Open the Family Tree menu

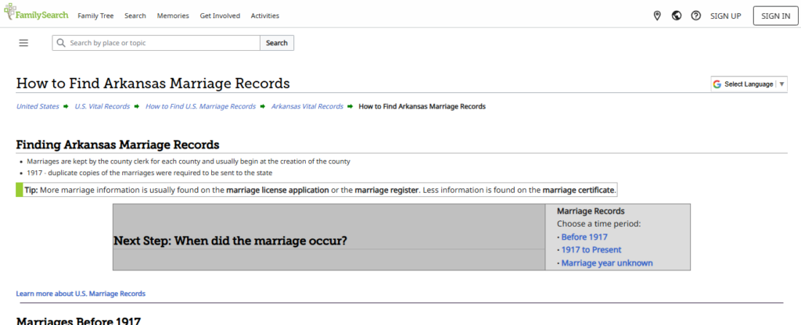click(95, 16)
